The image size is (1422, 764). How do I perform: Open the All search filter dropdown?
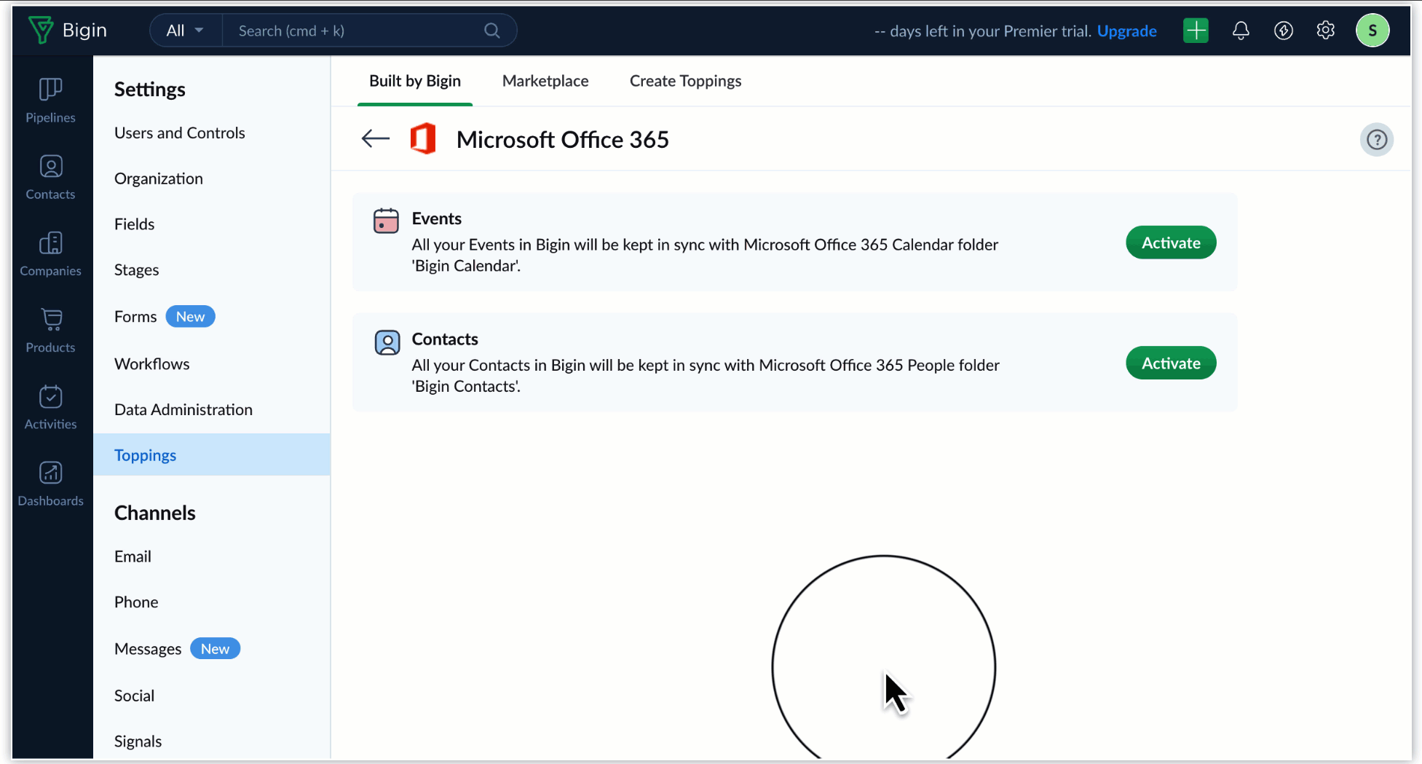[185, 31]
